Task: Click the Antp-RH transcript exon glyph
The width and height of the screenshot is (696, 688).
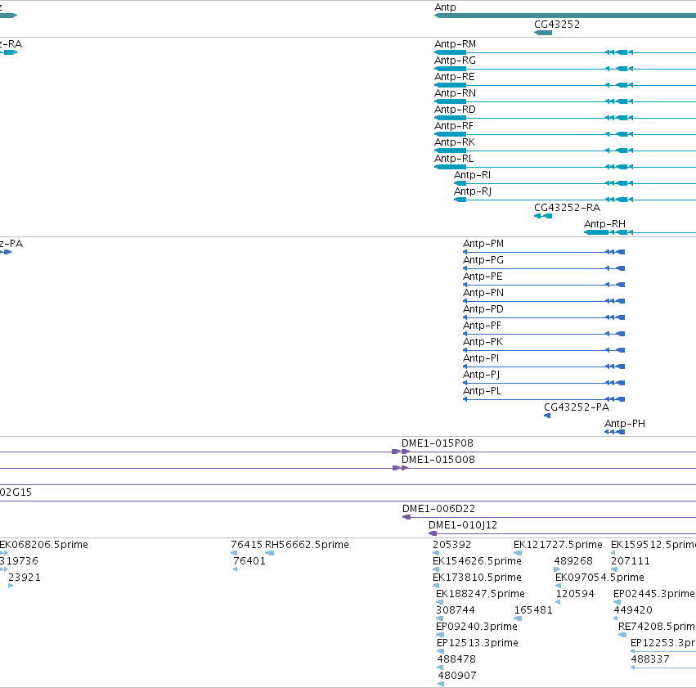Action: click(x=596, y=232)
